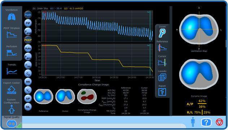
Task: Toggle the RR trend button
Action: coord(28,82)
